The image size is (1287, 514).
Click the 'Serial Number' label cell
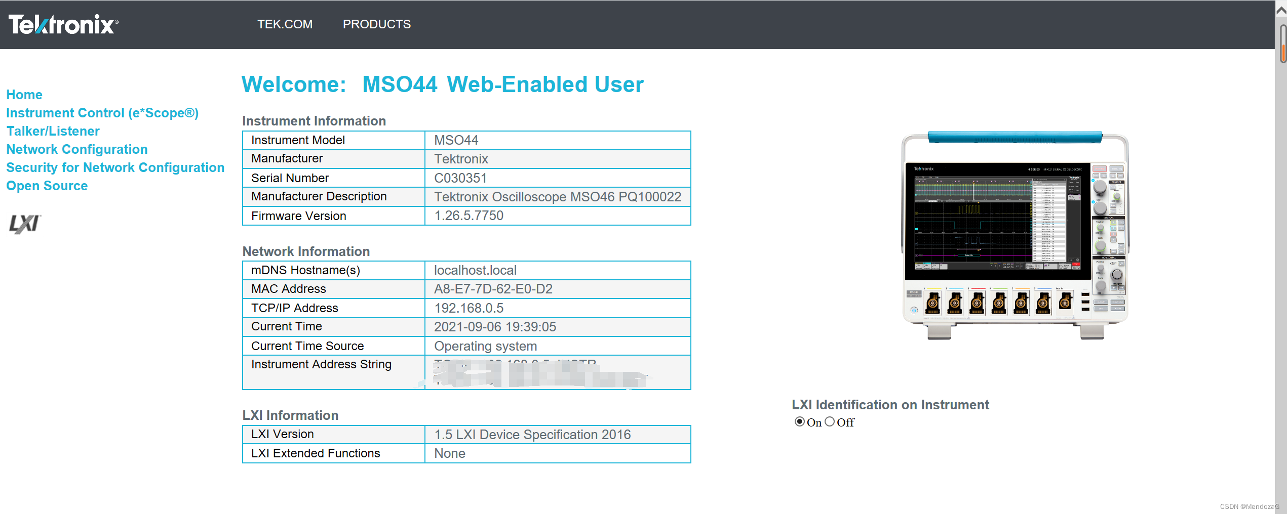click(x=333, y=178)
